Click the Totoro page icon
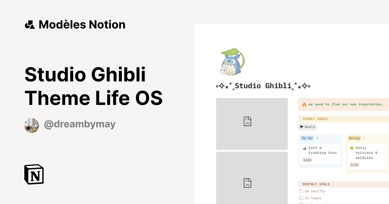The image size is (389, 204). [231, 62]
